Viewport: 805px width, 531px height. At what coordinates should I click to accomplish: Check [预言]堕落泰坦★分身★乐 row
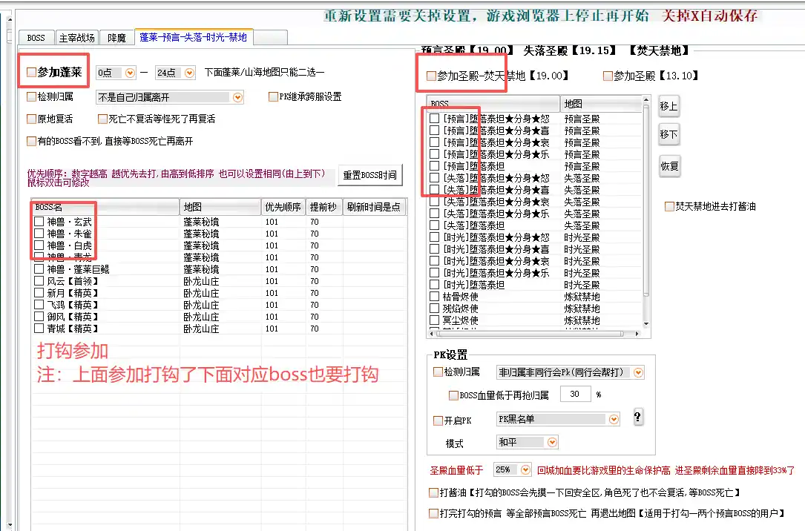[434, 154]
